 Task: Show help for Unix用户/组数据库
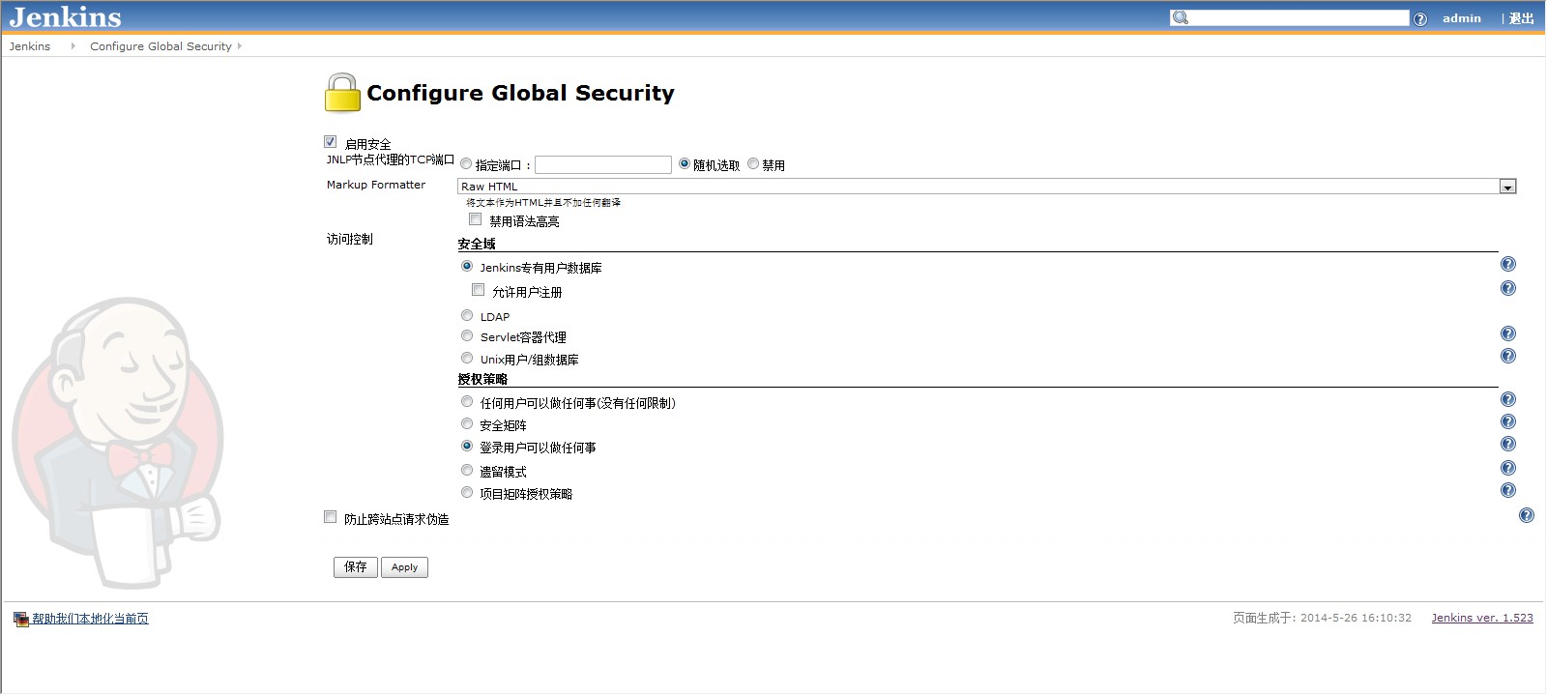(x=1507, y=356)
